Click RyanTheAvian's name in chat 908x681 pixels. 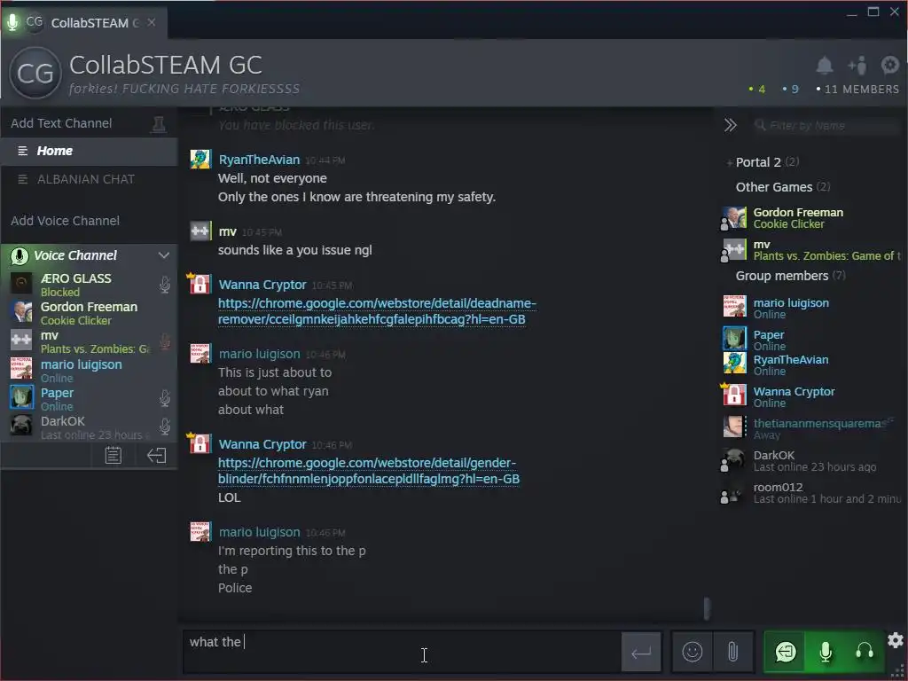pos(259,160)
